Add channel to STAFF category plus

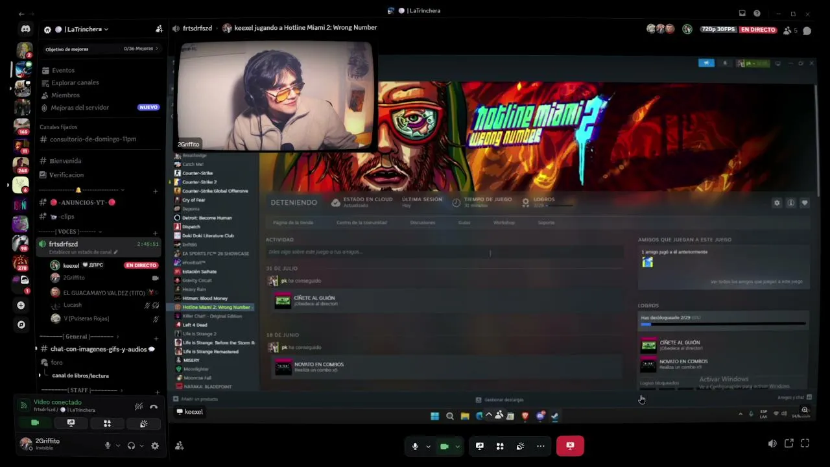[x=157, y=392]
